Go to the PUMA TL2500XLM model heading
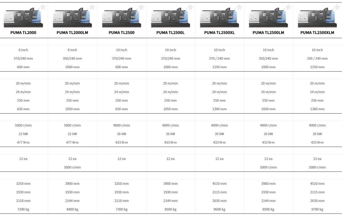Image resolution: width=342 pixels, height=216 pixels. (317, 33)
